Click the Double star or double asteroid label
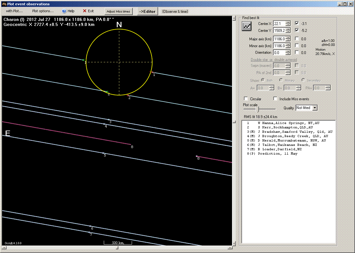355x253 pixels. (274, 60)
